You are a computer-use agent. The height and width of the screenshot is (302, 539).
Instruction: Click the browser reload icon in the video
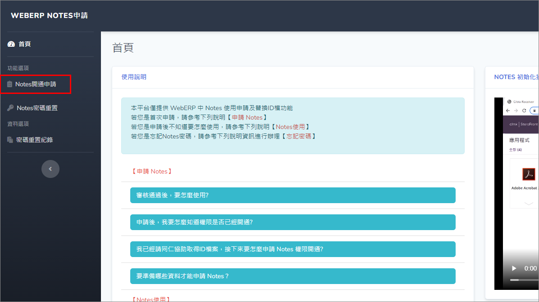click(524, 111)
